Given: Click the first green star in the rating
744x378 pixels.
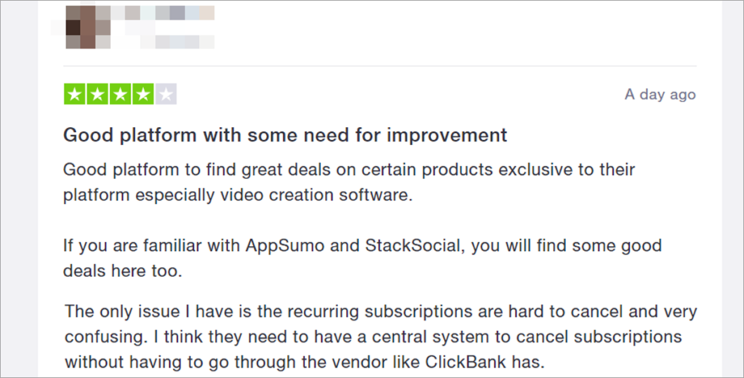Looking at the screenshot, I should 74,94.
